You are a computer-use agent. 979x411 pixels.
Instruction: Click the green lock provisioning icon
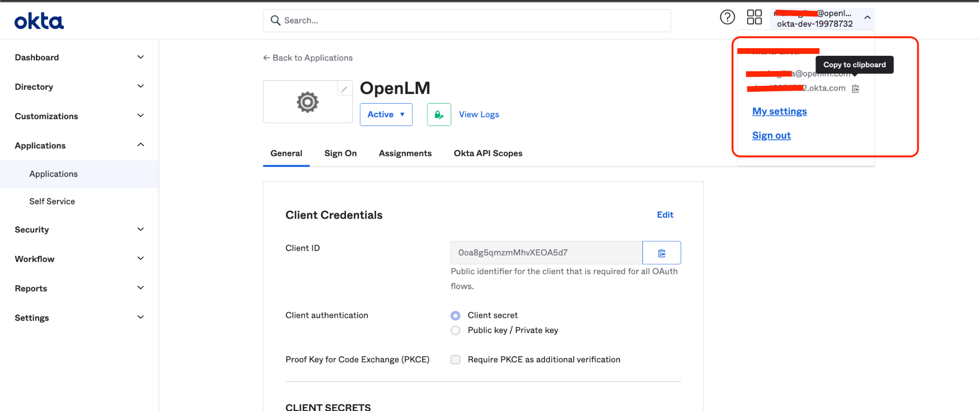[x=438, y=115]
